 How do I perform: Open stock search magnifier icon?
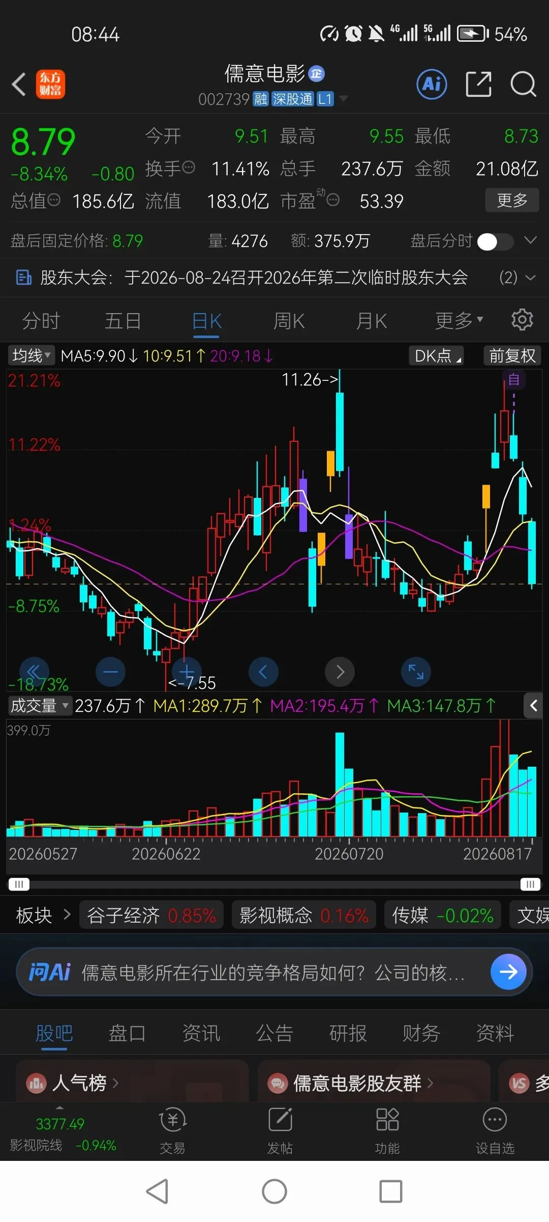[x=523, y=84]
